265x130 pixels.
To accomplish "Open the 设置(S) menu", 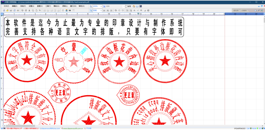I will (x=31, y=6).
